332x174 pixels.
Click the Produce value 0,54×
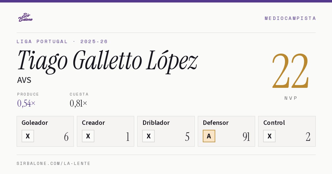tap(26, 103)
